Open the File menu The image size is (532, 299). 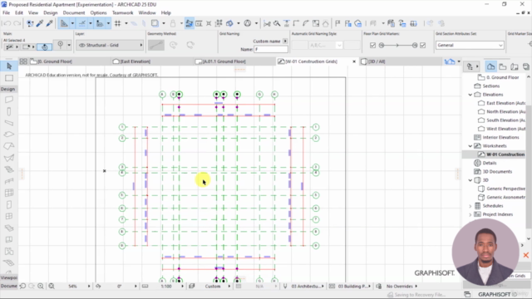(x=6, y=12)
